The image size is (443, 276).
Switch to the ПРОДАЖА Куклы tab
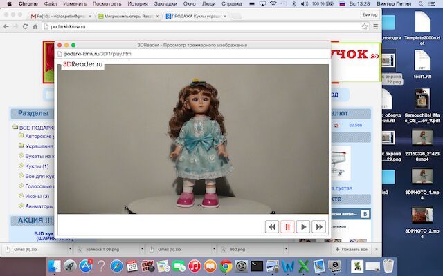coord(196,17)
